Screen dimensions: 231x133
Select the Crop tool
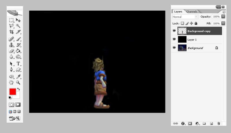(x=11, y=32)
